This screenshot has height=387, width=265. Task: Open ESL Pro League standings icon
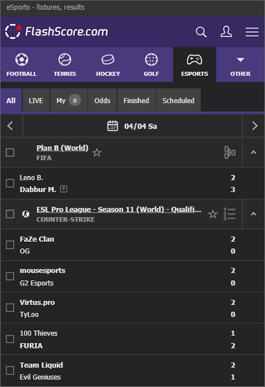click(x=230, y=214)
